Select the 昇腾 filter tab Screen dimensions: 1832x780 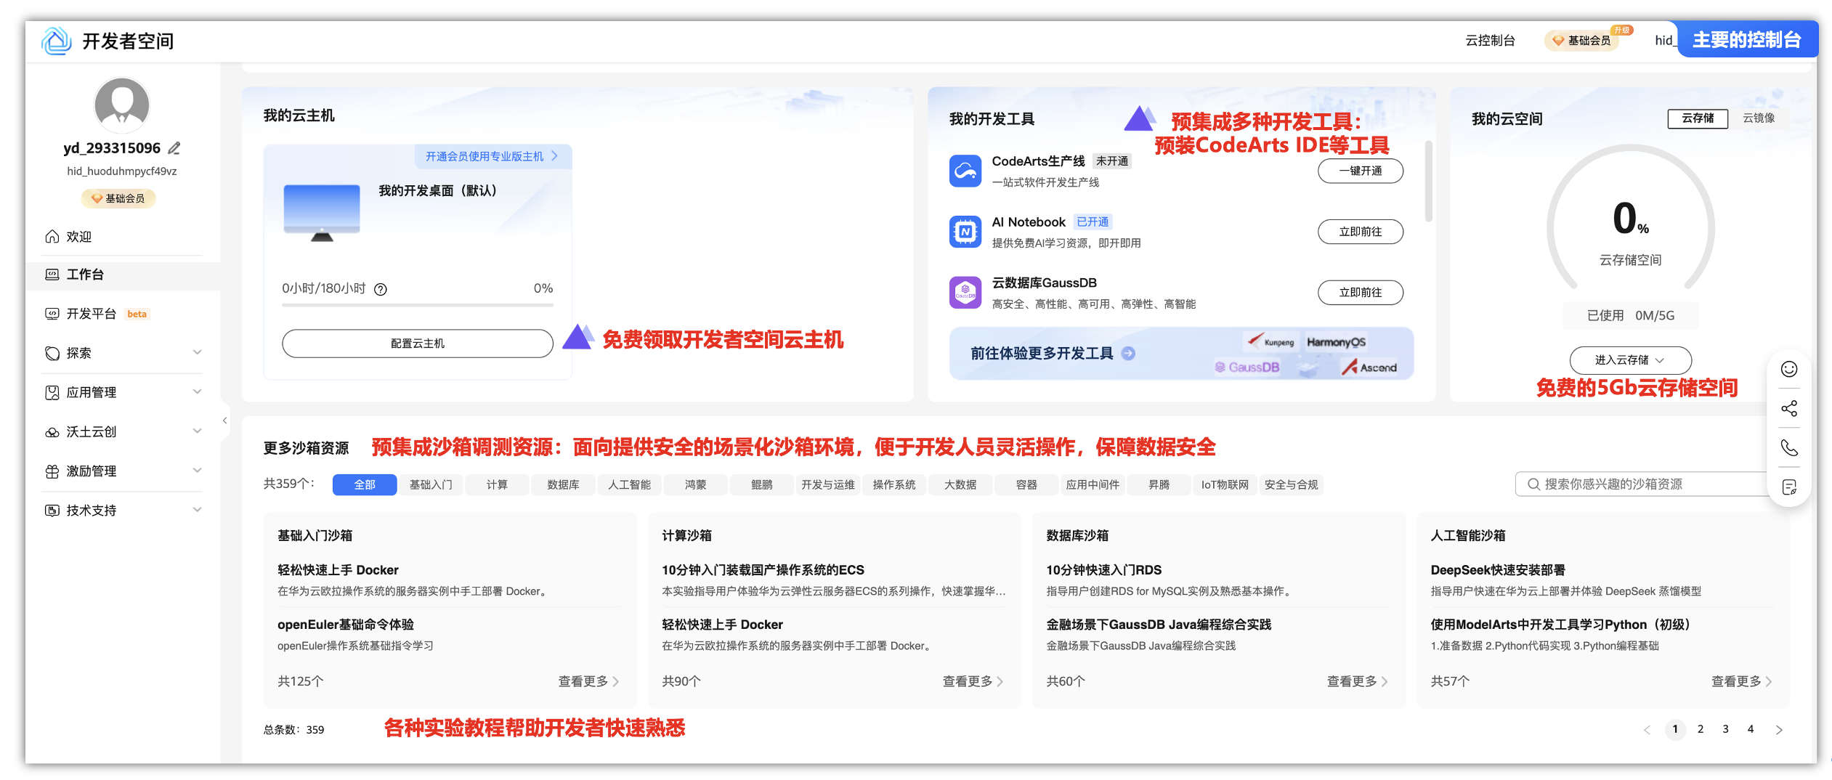1159,484
